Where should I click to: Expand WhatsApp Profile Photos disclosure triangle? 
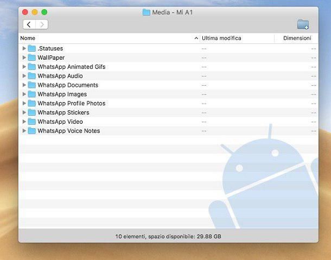(x=24, y=103)
